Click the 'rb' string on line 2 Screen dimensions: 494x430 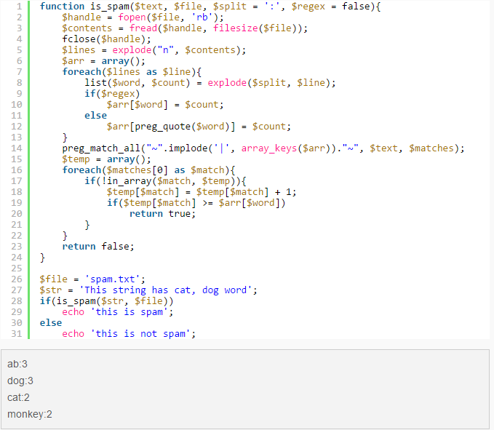tap(202, 17)
